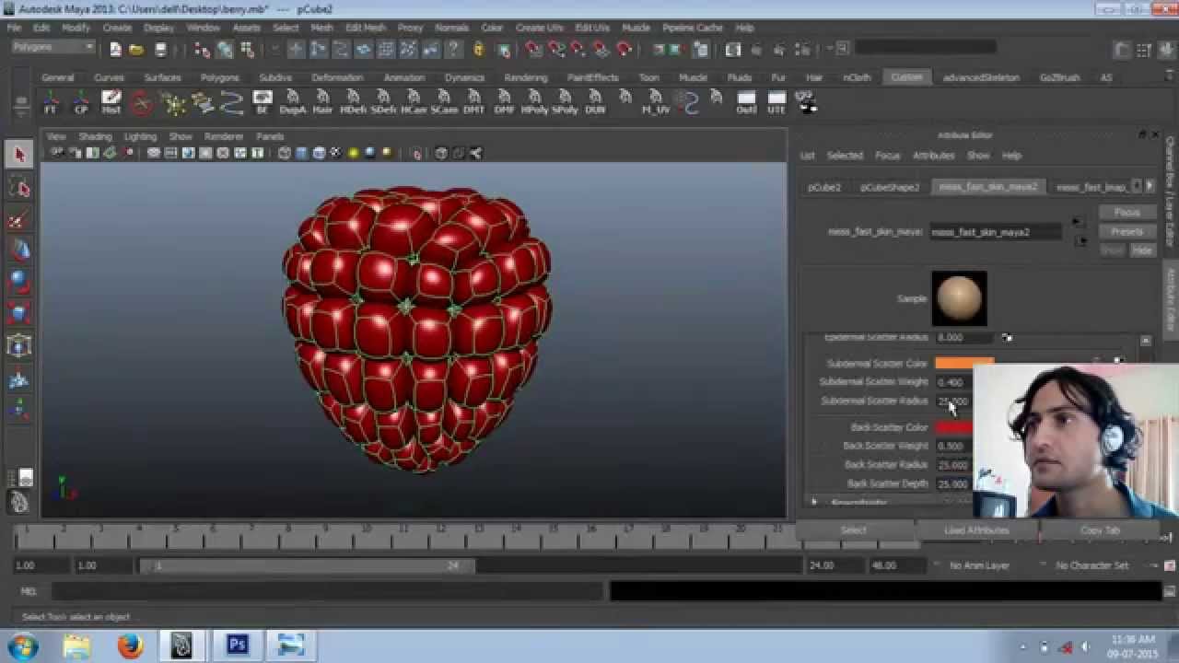
Task: Open the Edit Mesh menu
Action: [366, 28]
